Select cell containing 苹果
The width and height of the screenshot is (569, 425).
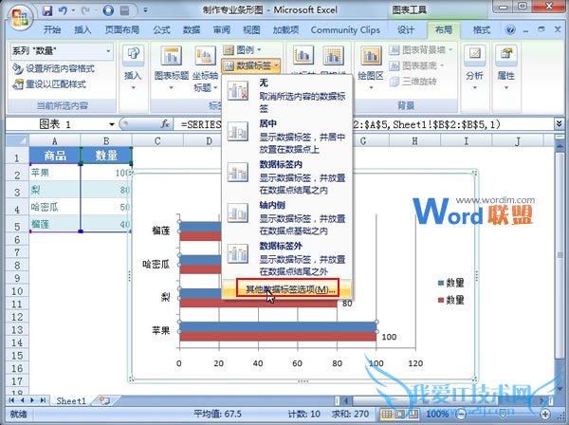tap(55, 173)
